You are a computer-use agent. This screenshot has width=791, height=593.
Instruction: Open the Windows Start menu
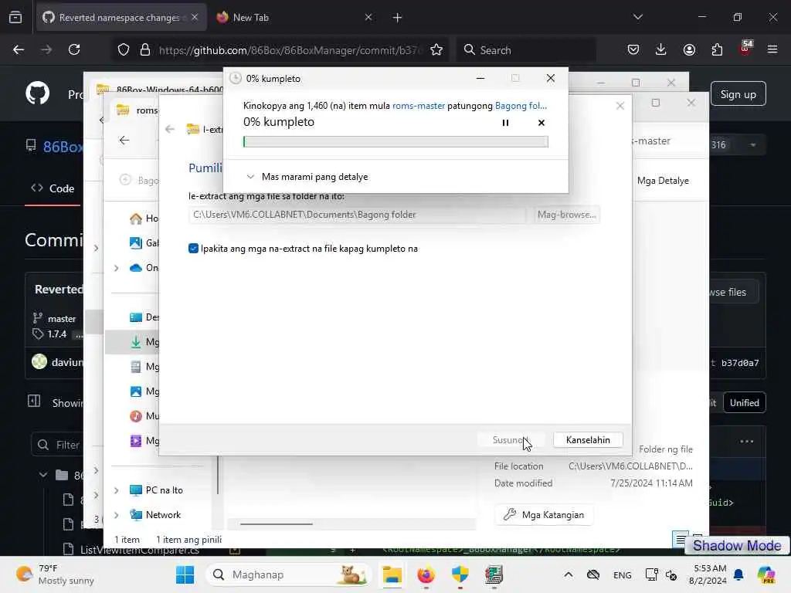[x=185, y=574]
